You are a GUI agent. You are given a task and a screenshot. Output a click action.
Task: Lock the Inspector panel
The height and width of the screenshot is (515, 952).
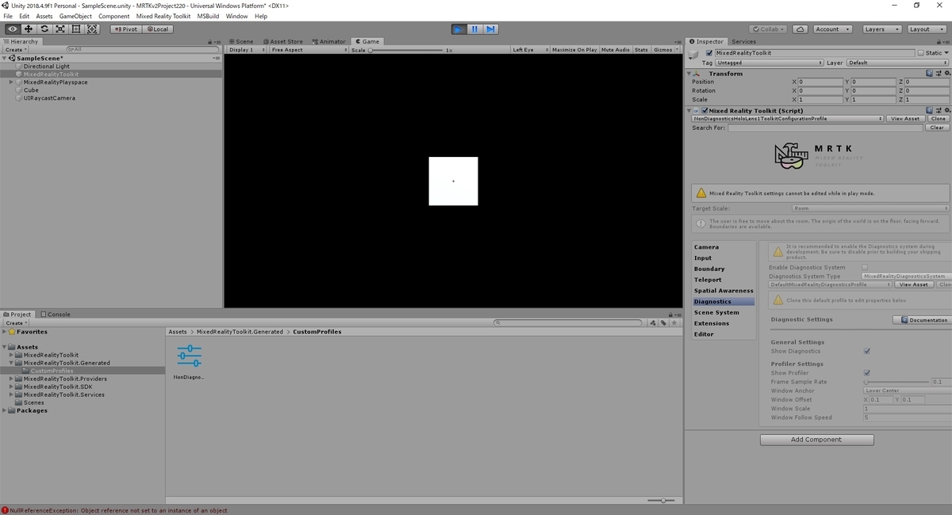coord(938,42)
